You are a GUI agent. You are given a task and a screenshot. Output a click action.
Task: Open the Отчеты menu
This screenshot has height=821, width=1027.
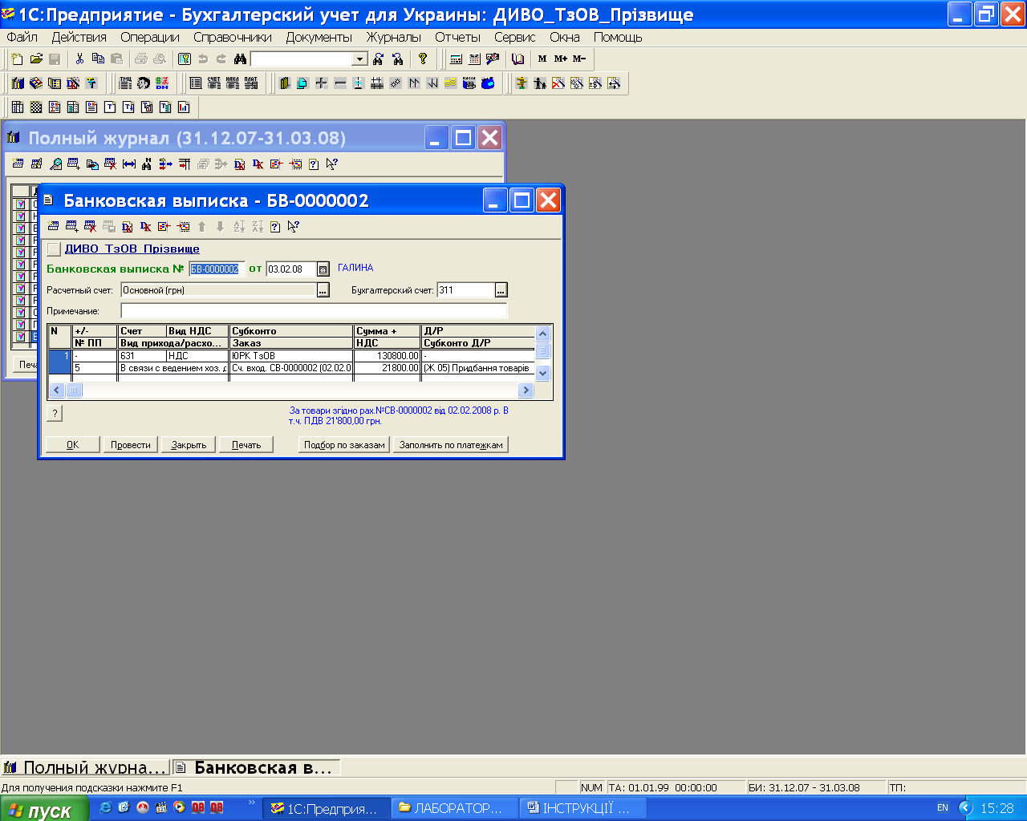(x=458, y=37)
